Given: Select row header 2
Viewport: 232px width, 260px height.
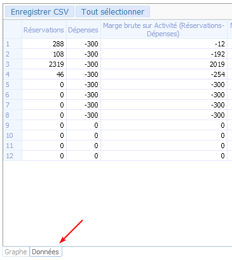Looking at the screenshot, I should 13,54.
